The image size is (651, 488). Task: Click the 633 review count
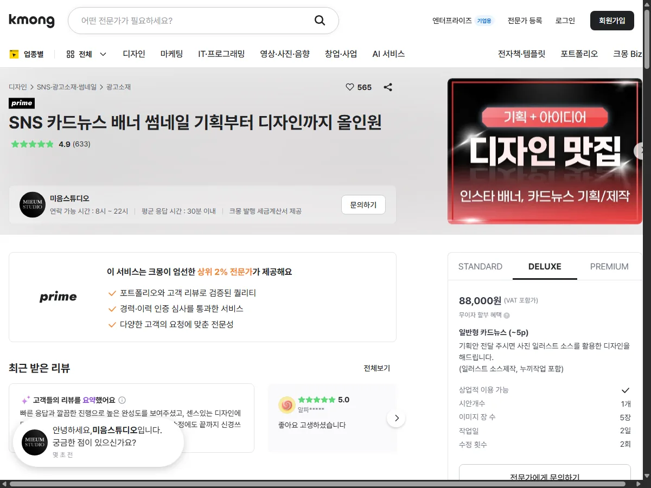point(81,144)
